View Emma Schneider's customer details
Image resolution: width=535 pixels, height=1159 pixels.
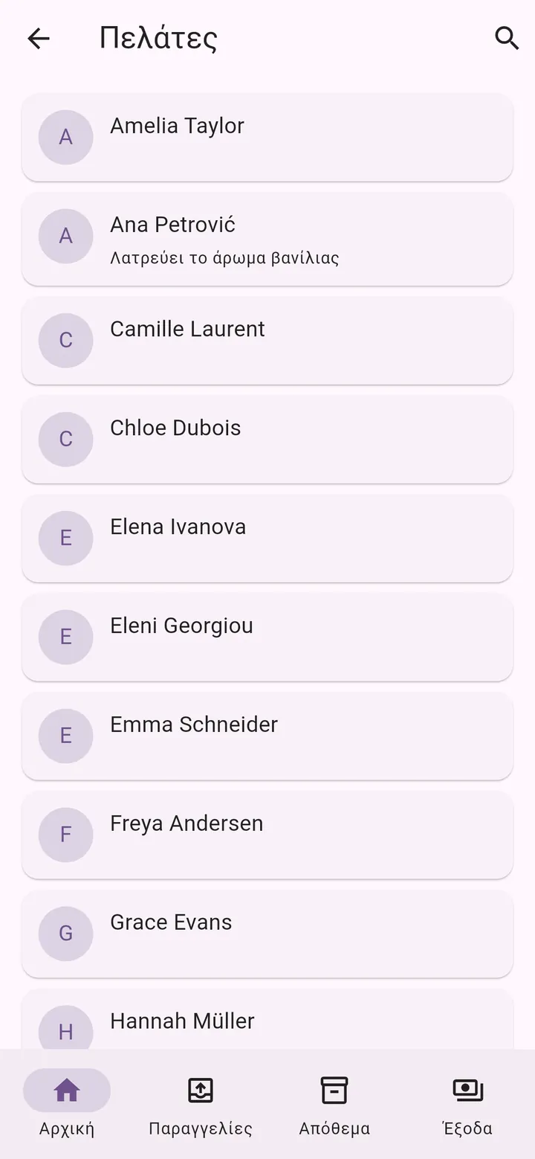(267, 736)
